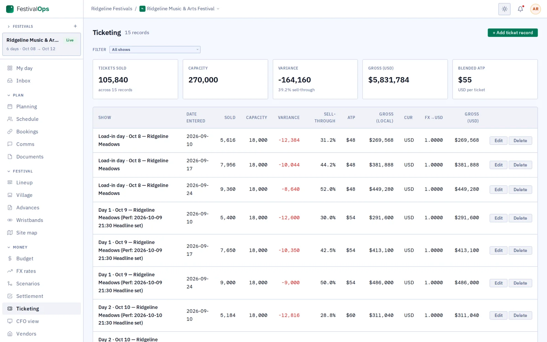The image size is (547, 342).
Task: Open Wristbands page
Action: point(42,220)
